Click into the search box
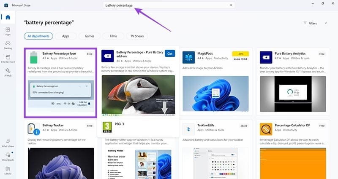The width and height of the screenshot is (338, 179). pyautogui.click(x=169, y=5)
